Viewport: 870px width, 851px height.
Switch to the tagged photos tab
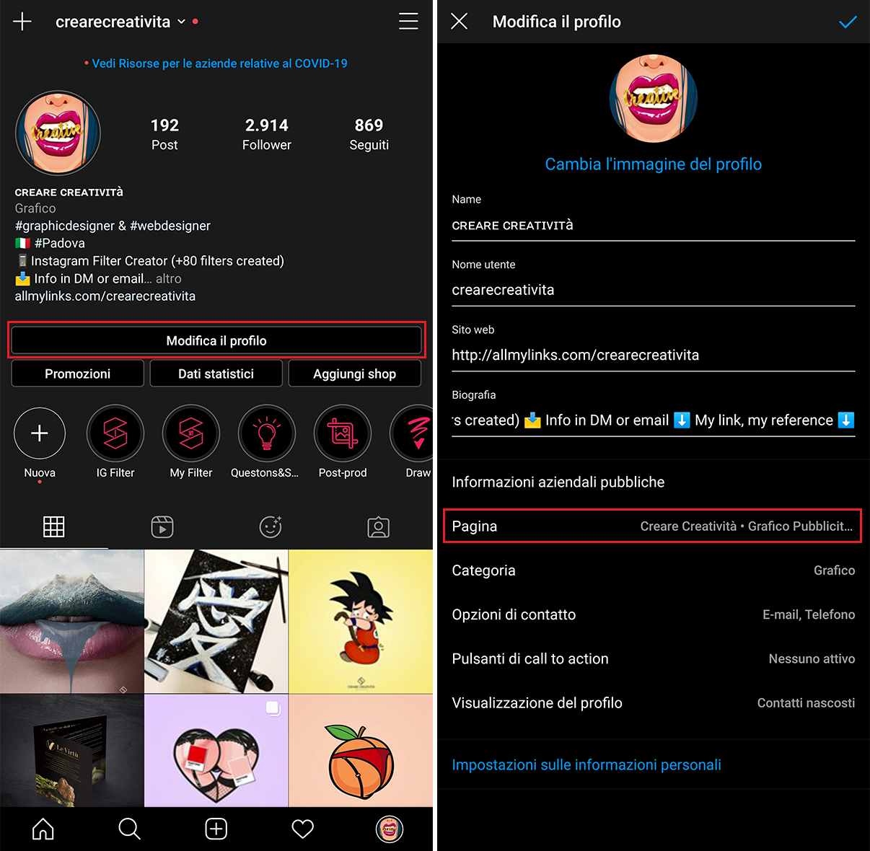[379, 527]
